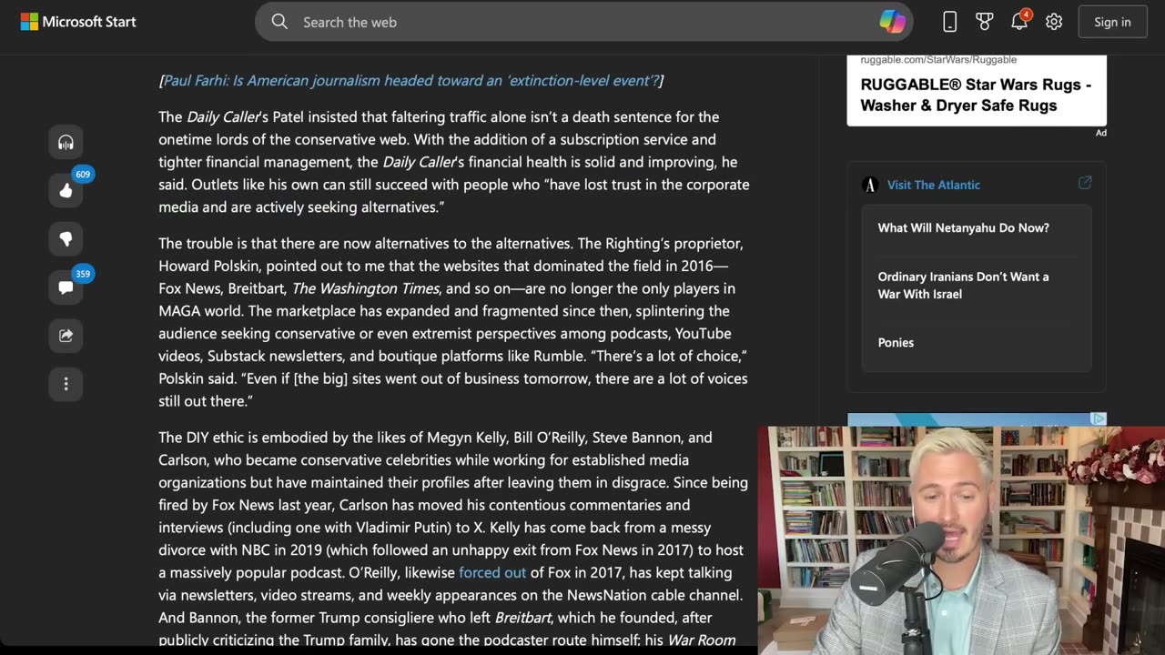The width and height of the screenshot is (1165, 655).
Task: Open The Atlantic external link icon
Action: point(1085,183)
